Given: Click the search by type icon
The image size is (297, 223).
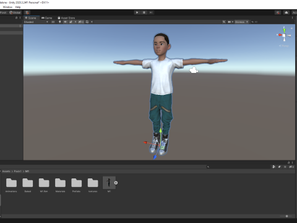Looking at the screenshot, I should coord(274,167).
